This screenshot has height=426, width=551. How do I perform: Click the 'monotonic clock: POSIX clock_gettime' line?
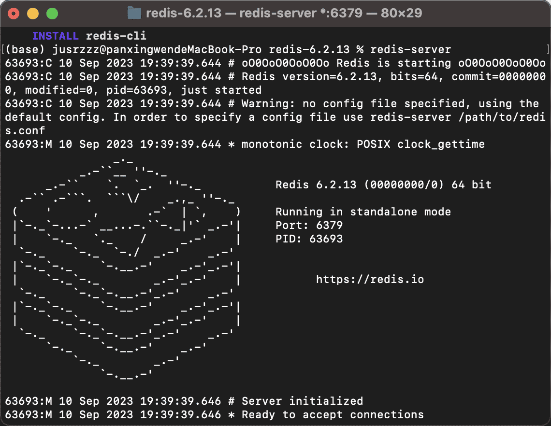(362, 144)
